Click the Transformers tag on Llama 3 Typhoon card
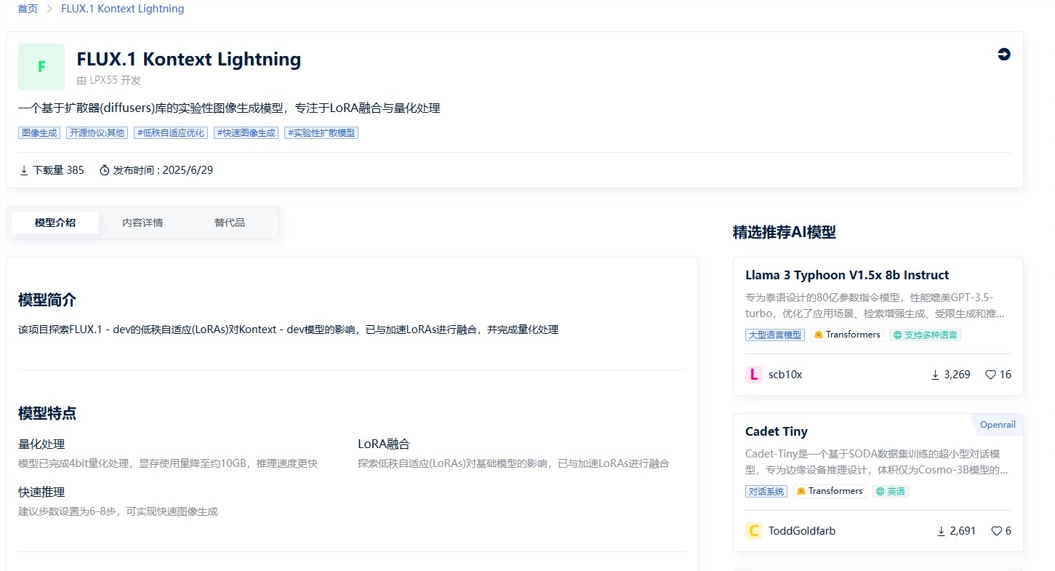Image resolution: width=1055 pixels, height=571 pixels. 847,335
